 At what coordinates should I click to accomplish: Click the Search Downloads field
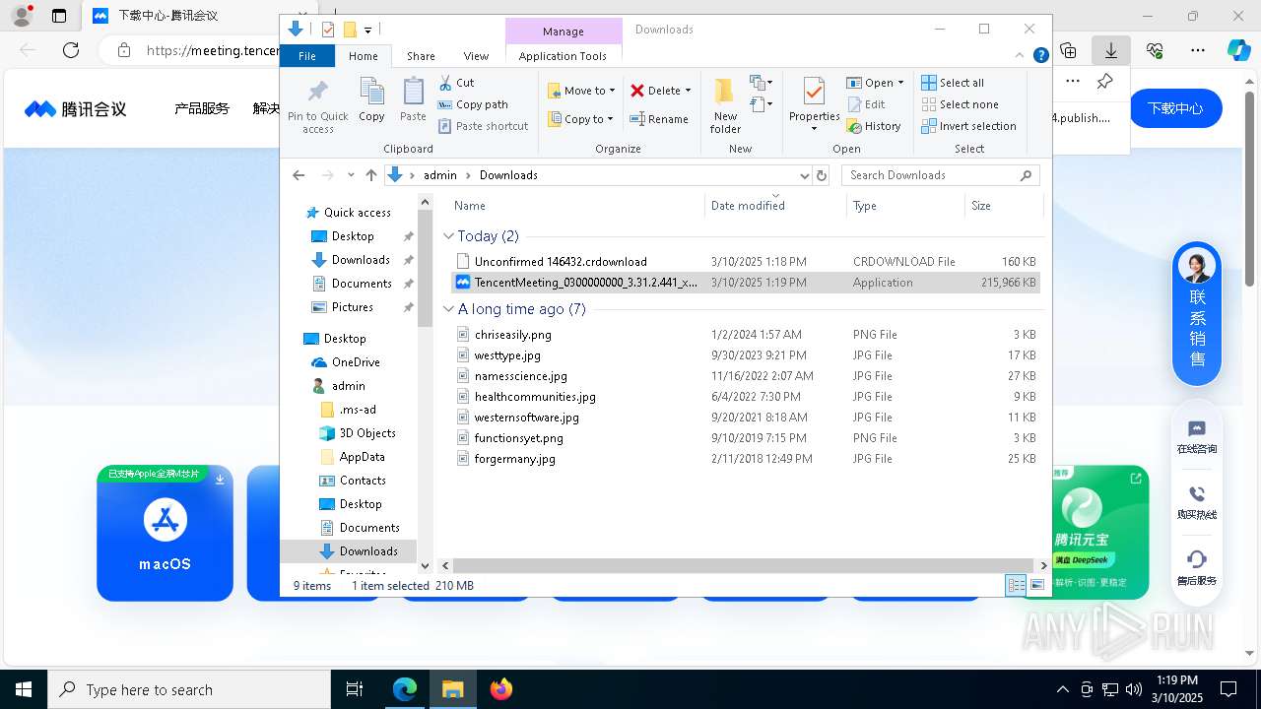[941, 175]
